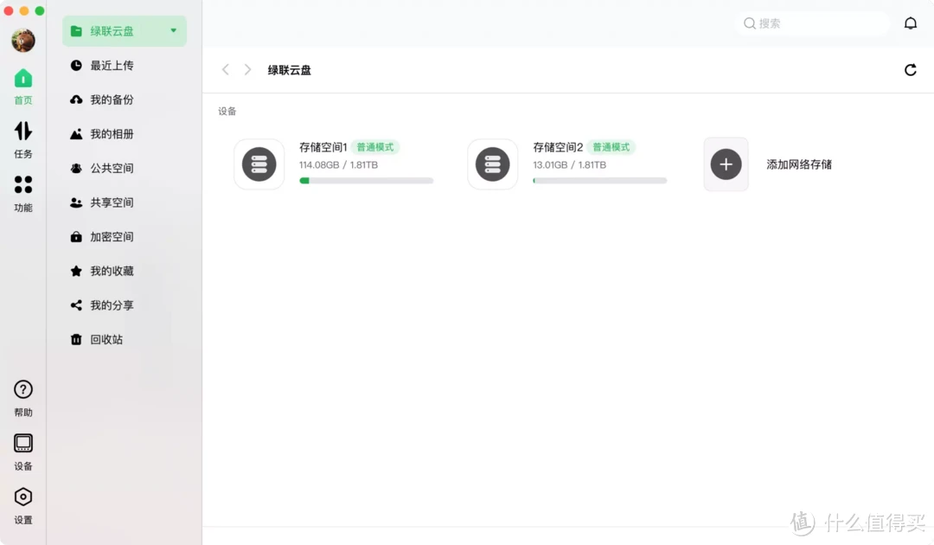Click 存储空间1 usage progress bar
This screenshot has width=934, height=545.
pyautogui.click(x=367, y=181)
